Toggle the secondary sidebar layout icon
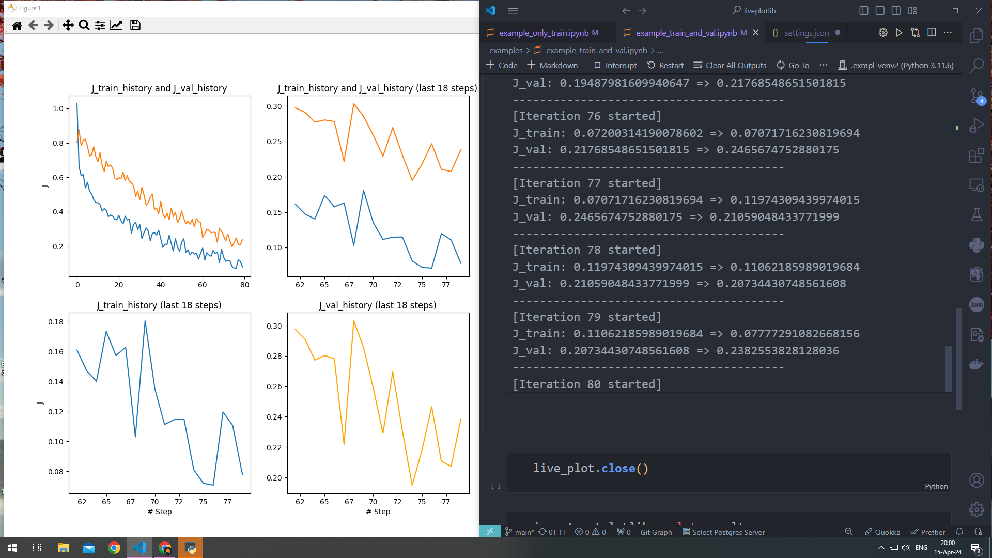 point(896,10)
